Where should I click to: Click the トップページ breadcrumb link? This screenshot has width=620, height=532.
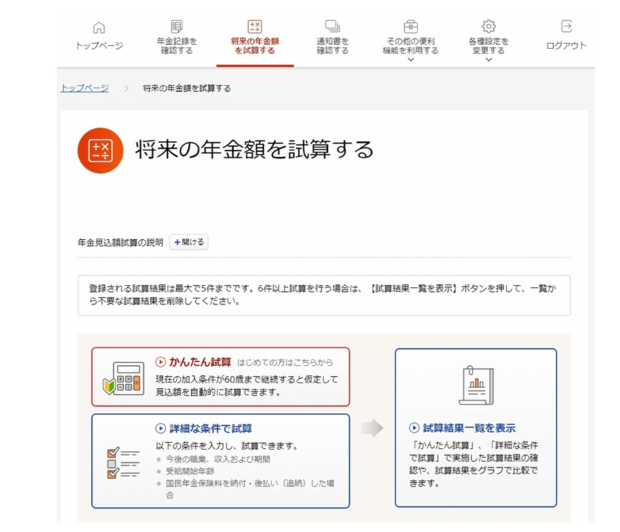(85, 88)
